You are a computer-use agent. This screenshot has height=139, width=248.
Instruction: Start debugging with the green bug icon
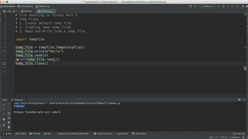pos(224,6)
